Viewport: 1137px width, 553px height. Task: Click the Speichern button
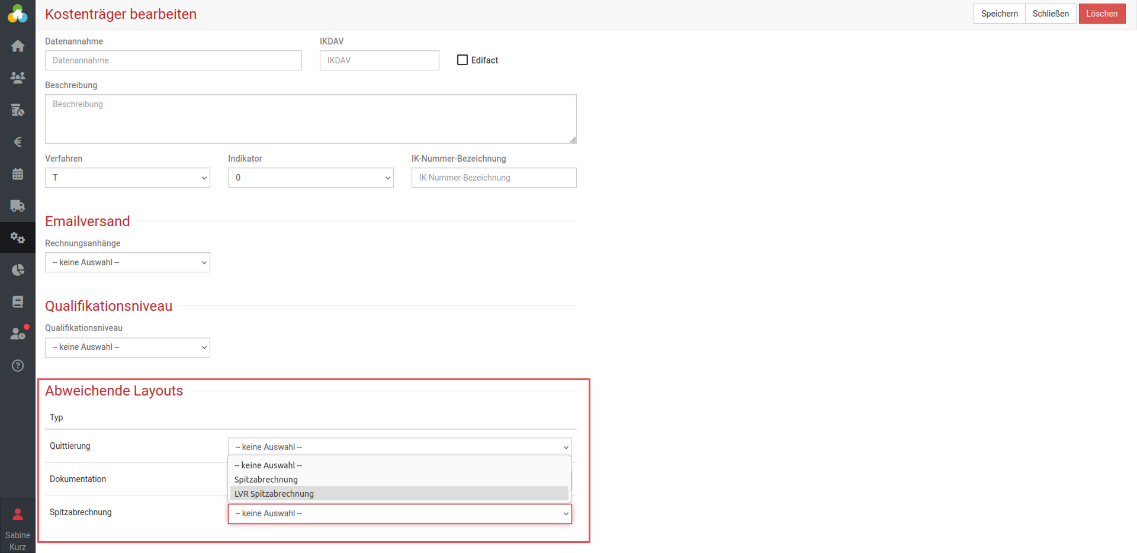pos(999,14)
